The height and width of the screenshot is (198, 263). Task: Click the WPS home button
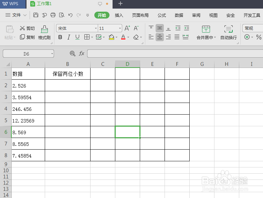pyautogui.click(x=13, y=4)
